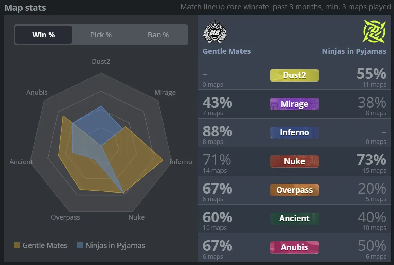Open the Gentle Mates team page link
The image size is (394, 265).
pyautogui.click(x=227, y=51)
